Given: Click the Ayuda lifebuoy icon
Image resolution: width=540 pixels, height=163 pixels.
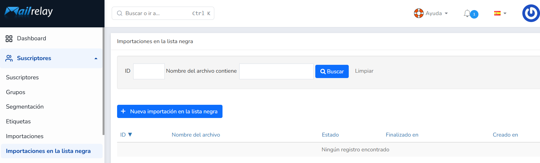Looking at the screenshot, I should pyautogui.click(x=418, y=13).
